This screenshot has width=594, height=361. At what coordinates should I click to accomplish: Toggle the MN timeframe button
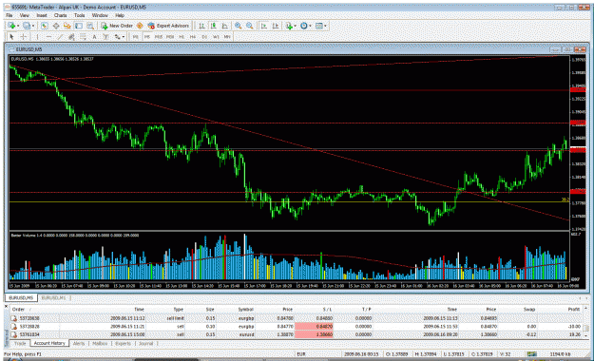click(227, 37)
